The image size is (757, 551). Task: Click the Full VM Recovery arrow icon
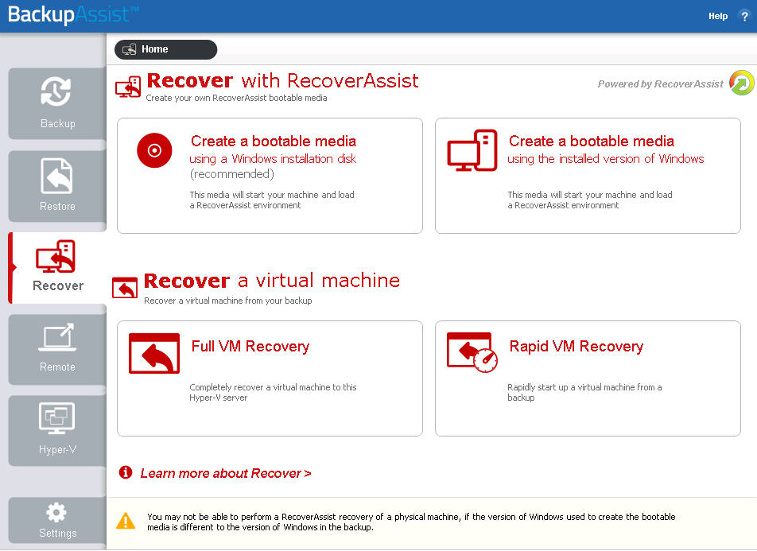click(x=154, y=353)
